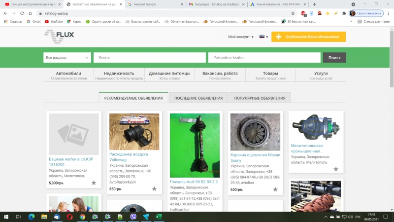Switch to Последние объявления tab
The height and width of the screenshot is (222, 394).
(x=198, y=98)
